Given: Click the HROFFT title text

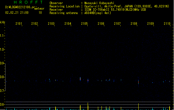Looking at the screenshot, I should 28,2.
